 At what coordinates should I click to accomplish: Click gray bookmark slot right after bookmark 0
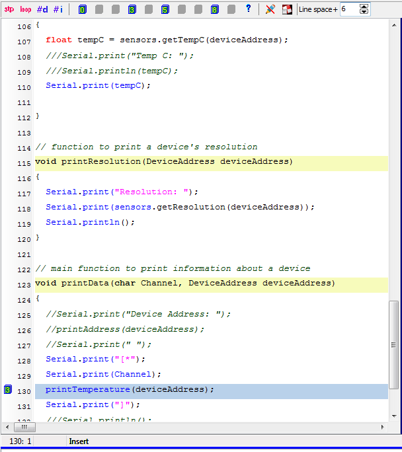coord(99,9)
